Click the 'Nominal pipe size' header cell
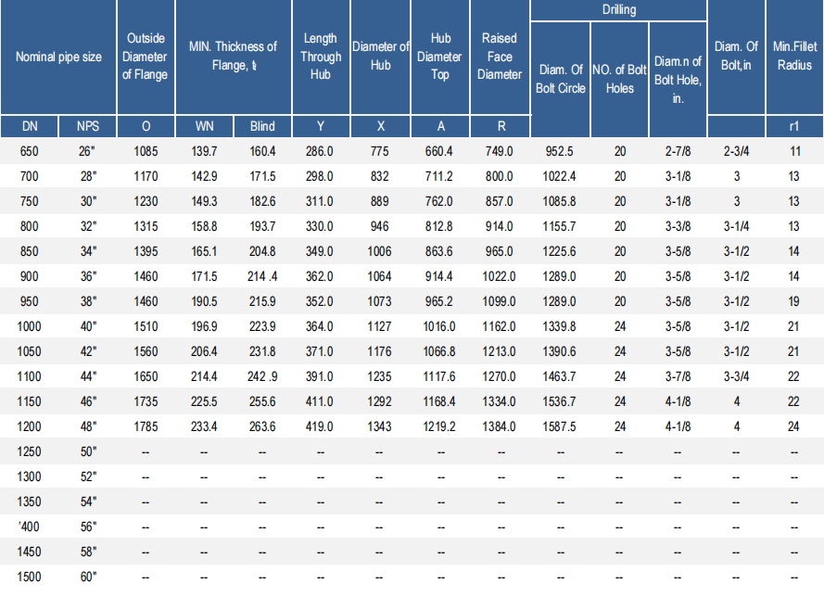Screen dimensions: 824x597 (x=58, y=57)
